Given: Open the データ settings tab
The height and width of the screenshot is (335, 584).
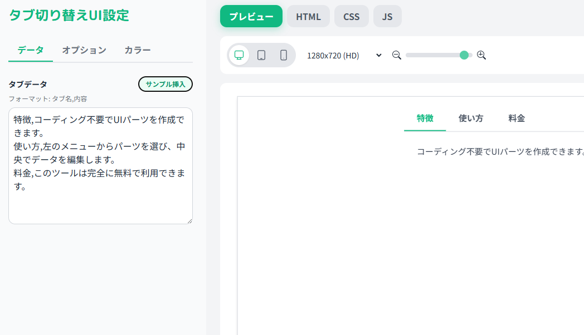Looking at the screenshot, I should pos(31,50).
